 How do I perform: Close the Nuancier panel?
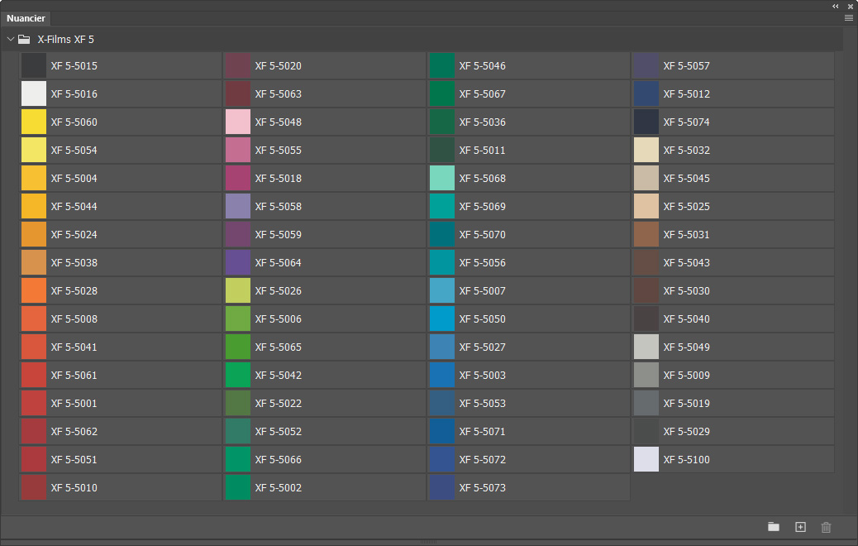851,6
